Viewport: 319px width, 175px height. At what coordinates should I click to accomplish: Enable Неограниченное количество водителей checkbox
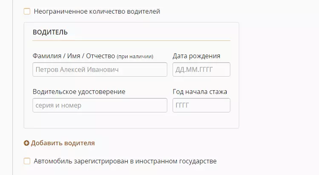coord(27,11)
